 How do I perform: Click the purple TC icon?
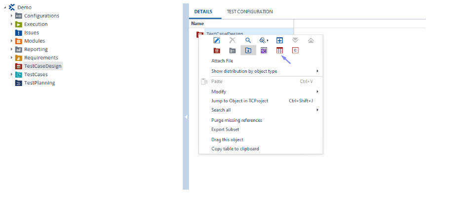coord(264,50)
